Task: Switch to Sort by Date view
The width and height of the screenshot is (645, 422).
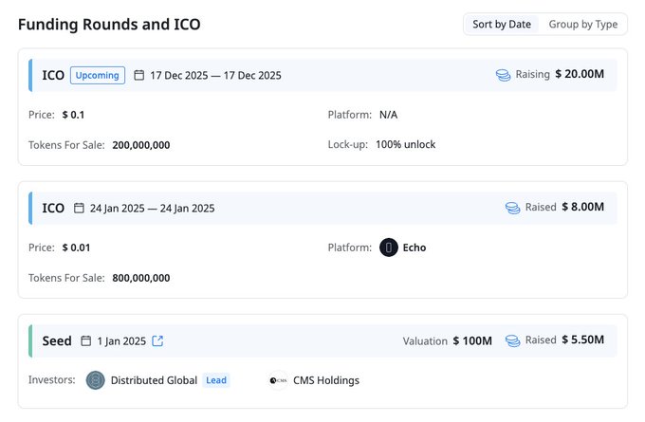Action: click(x=502, y=24)
